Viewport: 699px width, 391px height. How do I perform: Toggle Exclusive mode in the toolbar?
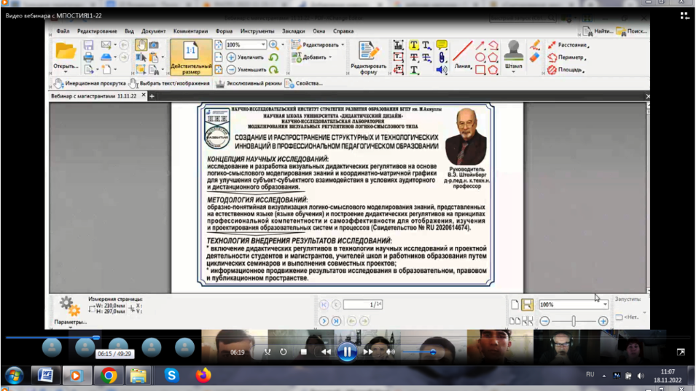coord(248,84)
